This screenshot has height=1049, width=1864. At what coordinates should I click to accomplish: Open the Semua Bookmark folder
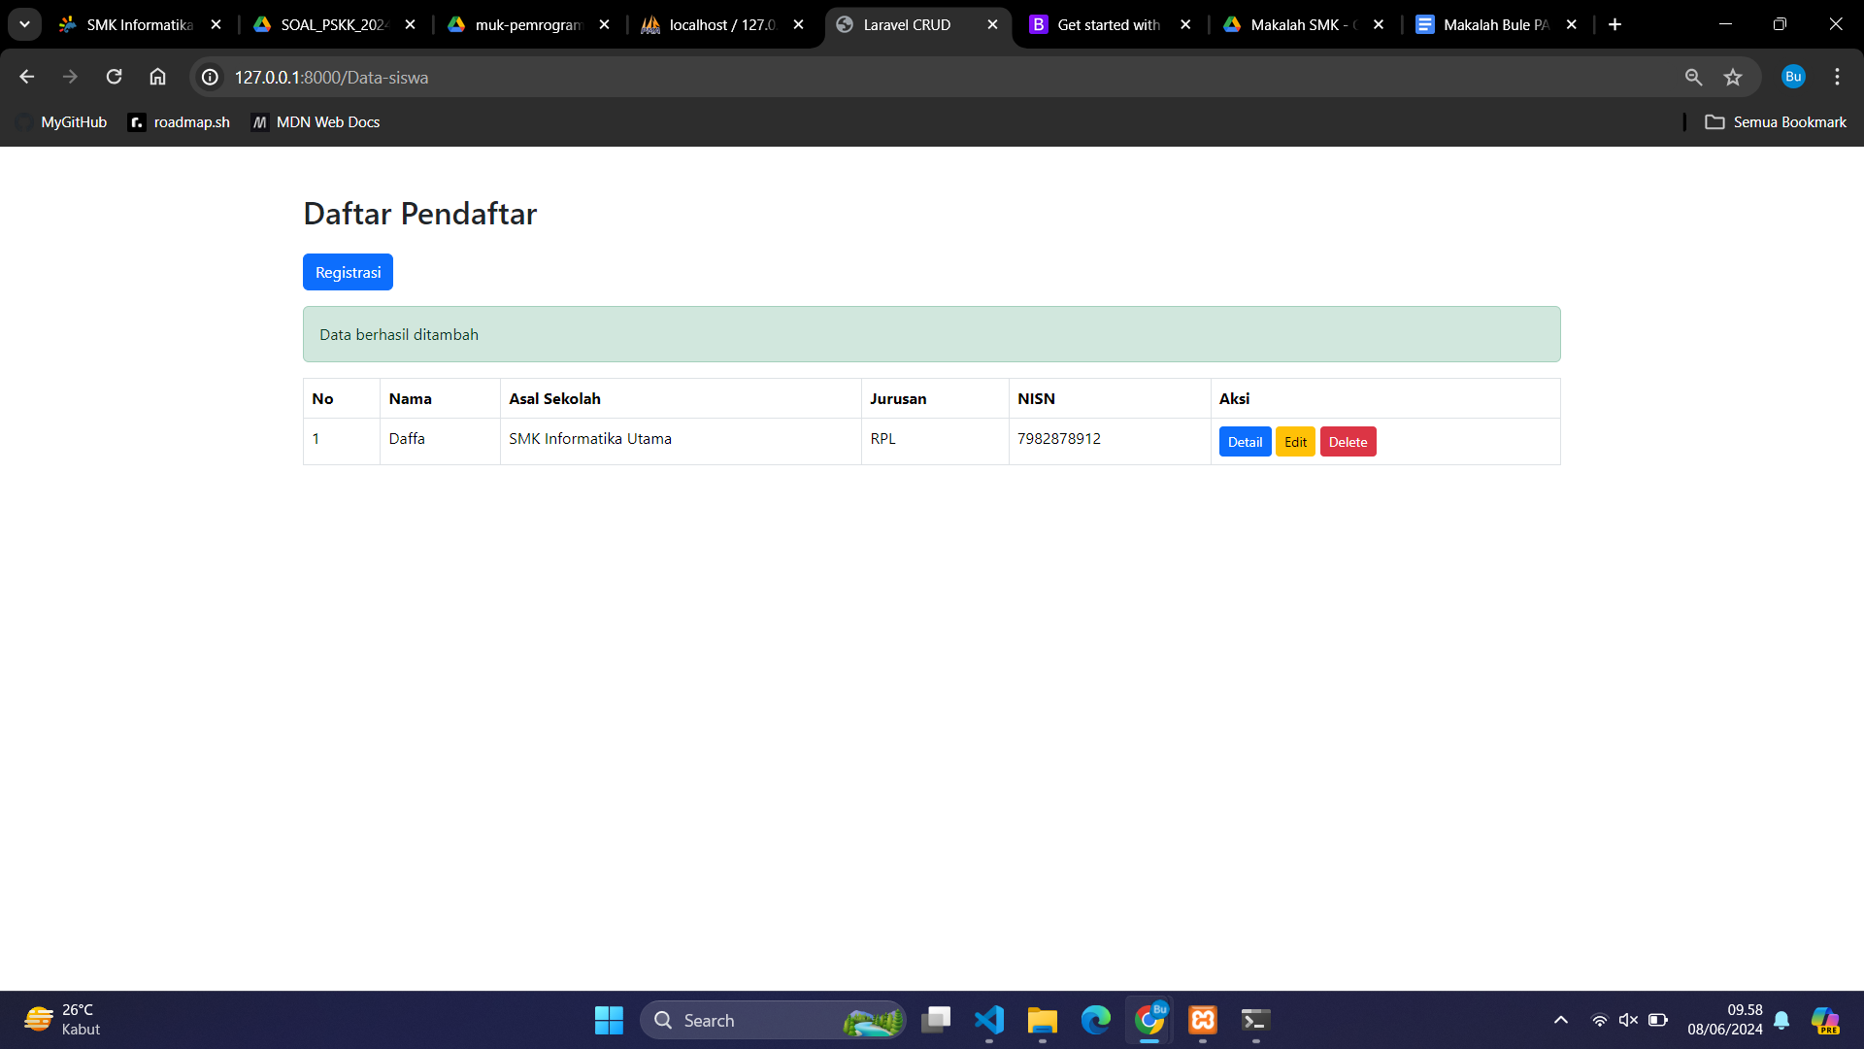tap(1776, 122)
